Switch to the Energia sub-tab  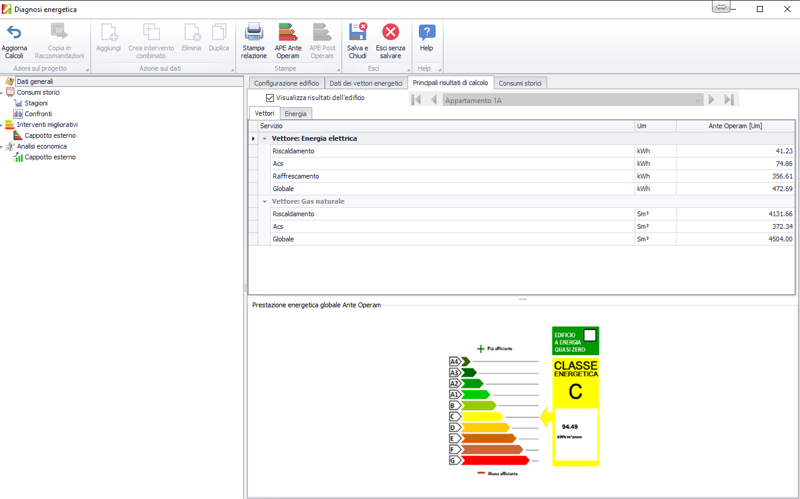[x=295, y=114]
